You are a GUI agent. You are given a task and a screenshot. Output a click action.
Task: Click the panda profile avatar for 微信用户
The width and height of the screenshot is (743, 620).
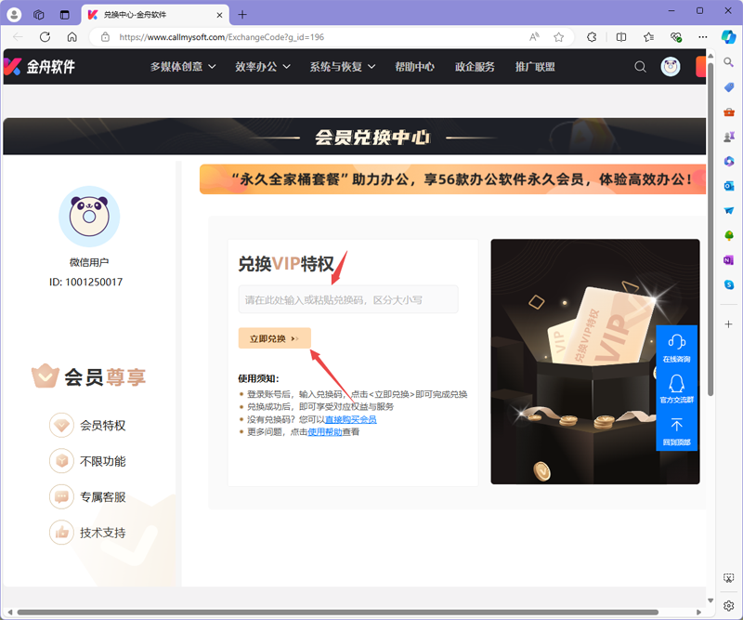coord(88,216)
